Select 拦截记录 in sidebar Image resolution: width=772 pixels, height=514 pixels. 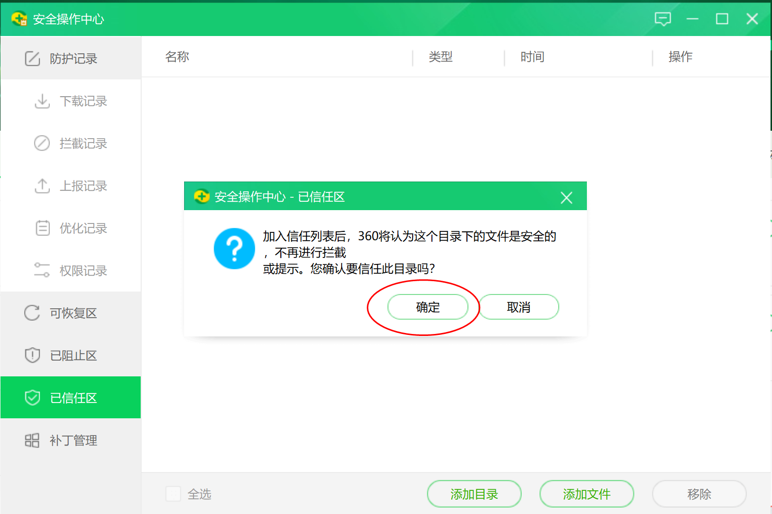pyautogui.click(x=71, y=144)
